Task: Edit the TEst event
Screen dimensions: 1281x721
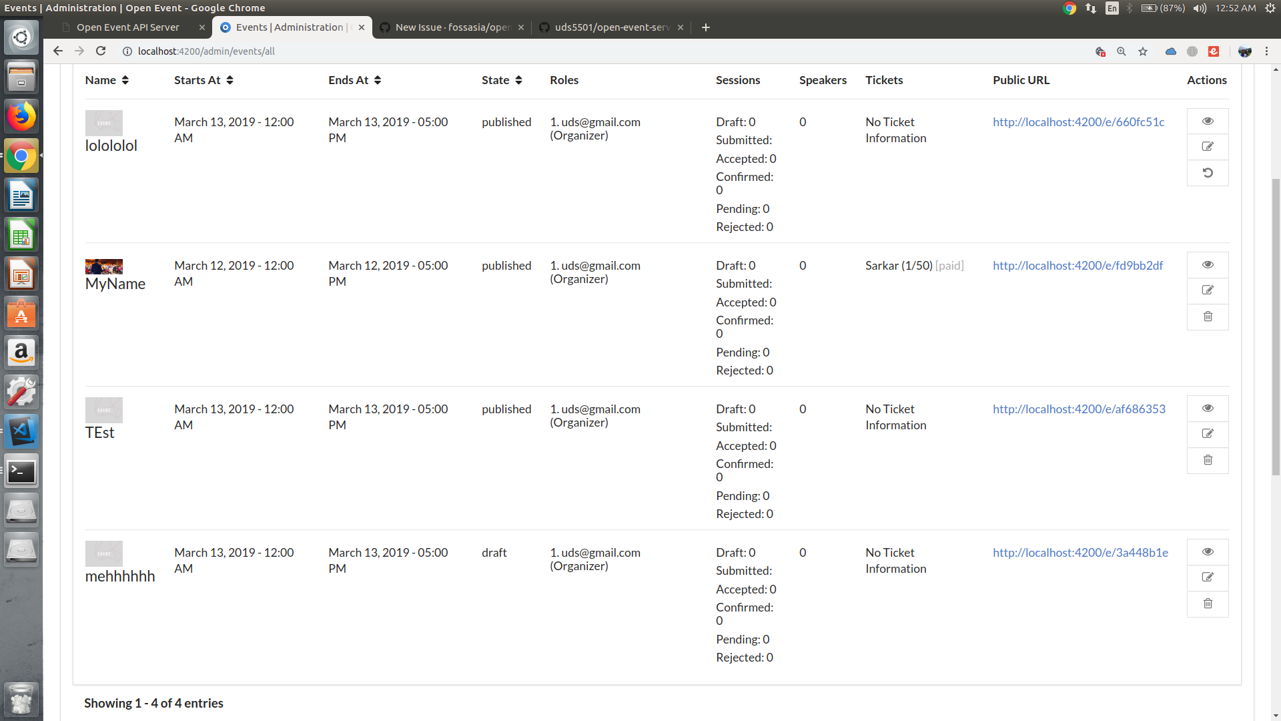Action: point(1207,434)
